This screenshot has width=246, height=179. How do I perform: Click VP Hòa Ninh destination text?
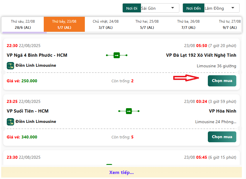pos(223,111)
